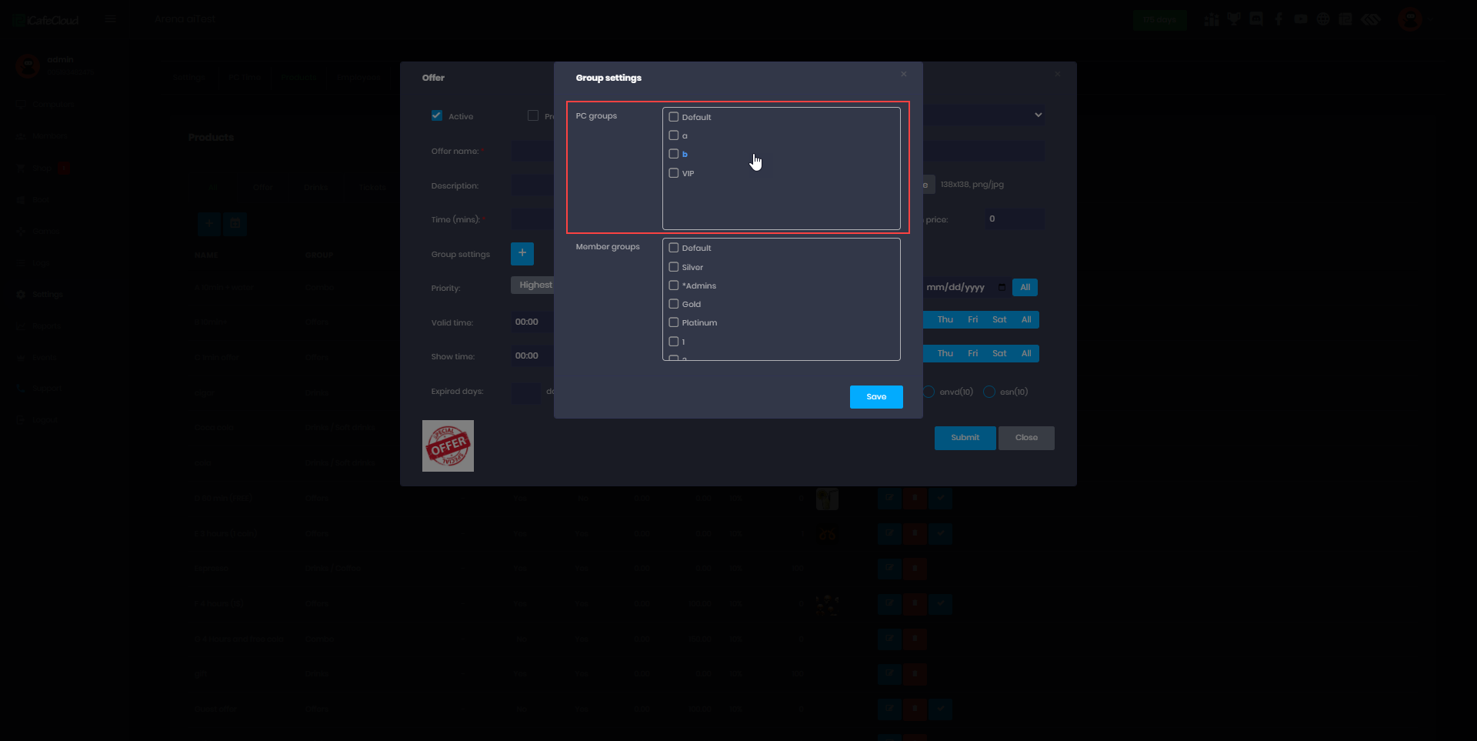Filter products by Tickets tab
This screenshot has height=741, width=1477.
coord(372,187)
